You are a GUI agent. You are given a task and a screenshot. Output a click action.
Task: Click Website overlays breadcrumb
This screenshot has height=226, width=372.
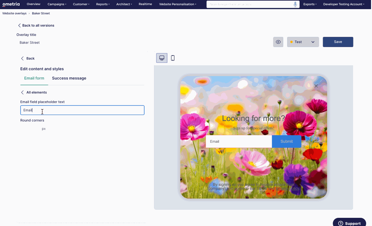pos(14,13)
